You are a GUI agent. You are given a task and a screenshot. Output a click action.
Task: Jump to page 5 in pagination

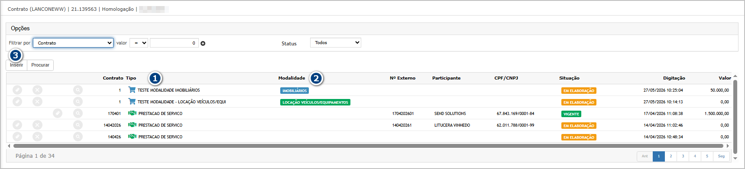click(707, 156)
